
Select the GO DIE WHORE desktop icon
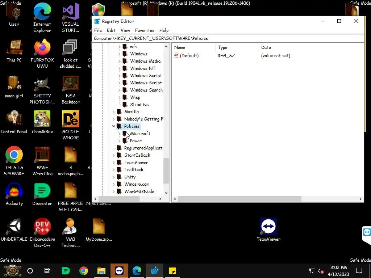[x=71, y=125]
